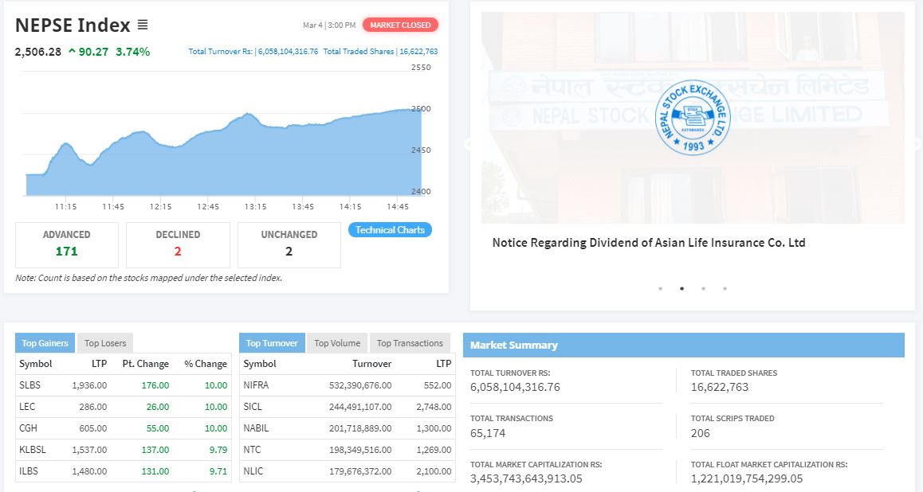The width and height of the screenshot is (923, 492).
Task: Open the Top Transactions tab
Action: (410, 343)
